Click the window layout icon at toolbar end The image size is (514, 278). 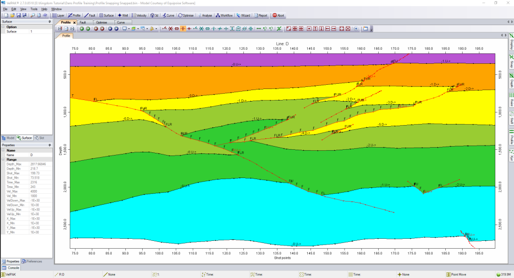pos(366,29)
